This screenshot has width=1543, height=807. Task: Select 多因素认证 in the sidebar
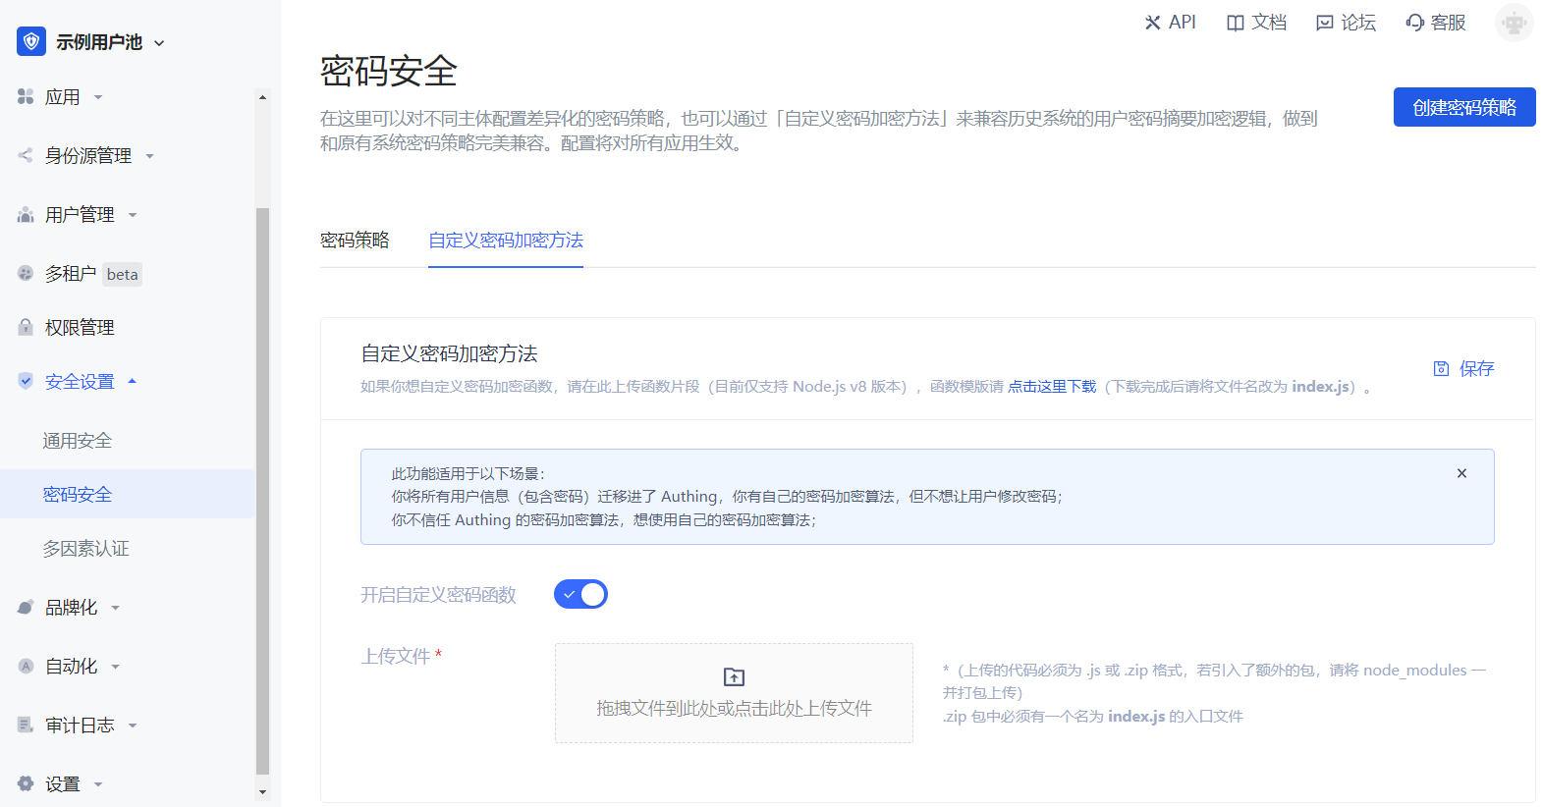tap(85, 549)
